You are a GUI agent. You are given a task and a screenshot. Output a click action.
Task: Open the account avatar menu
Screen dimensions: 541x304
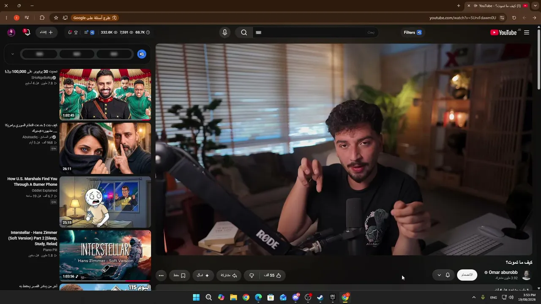click(11, 33)
